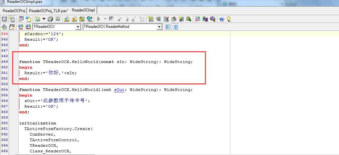The image size is (339, 155).
Task: Click the Open Project icon beside Save All
Action: click(58, 19)
